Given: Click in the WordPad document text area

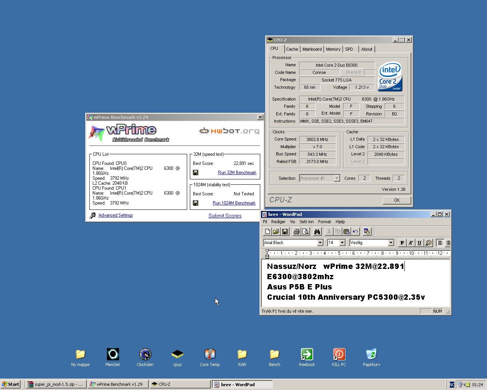Looking at the screenshot, I should click(x=356, y=282).
